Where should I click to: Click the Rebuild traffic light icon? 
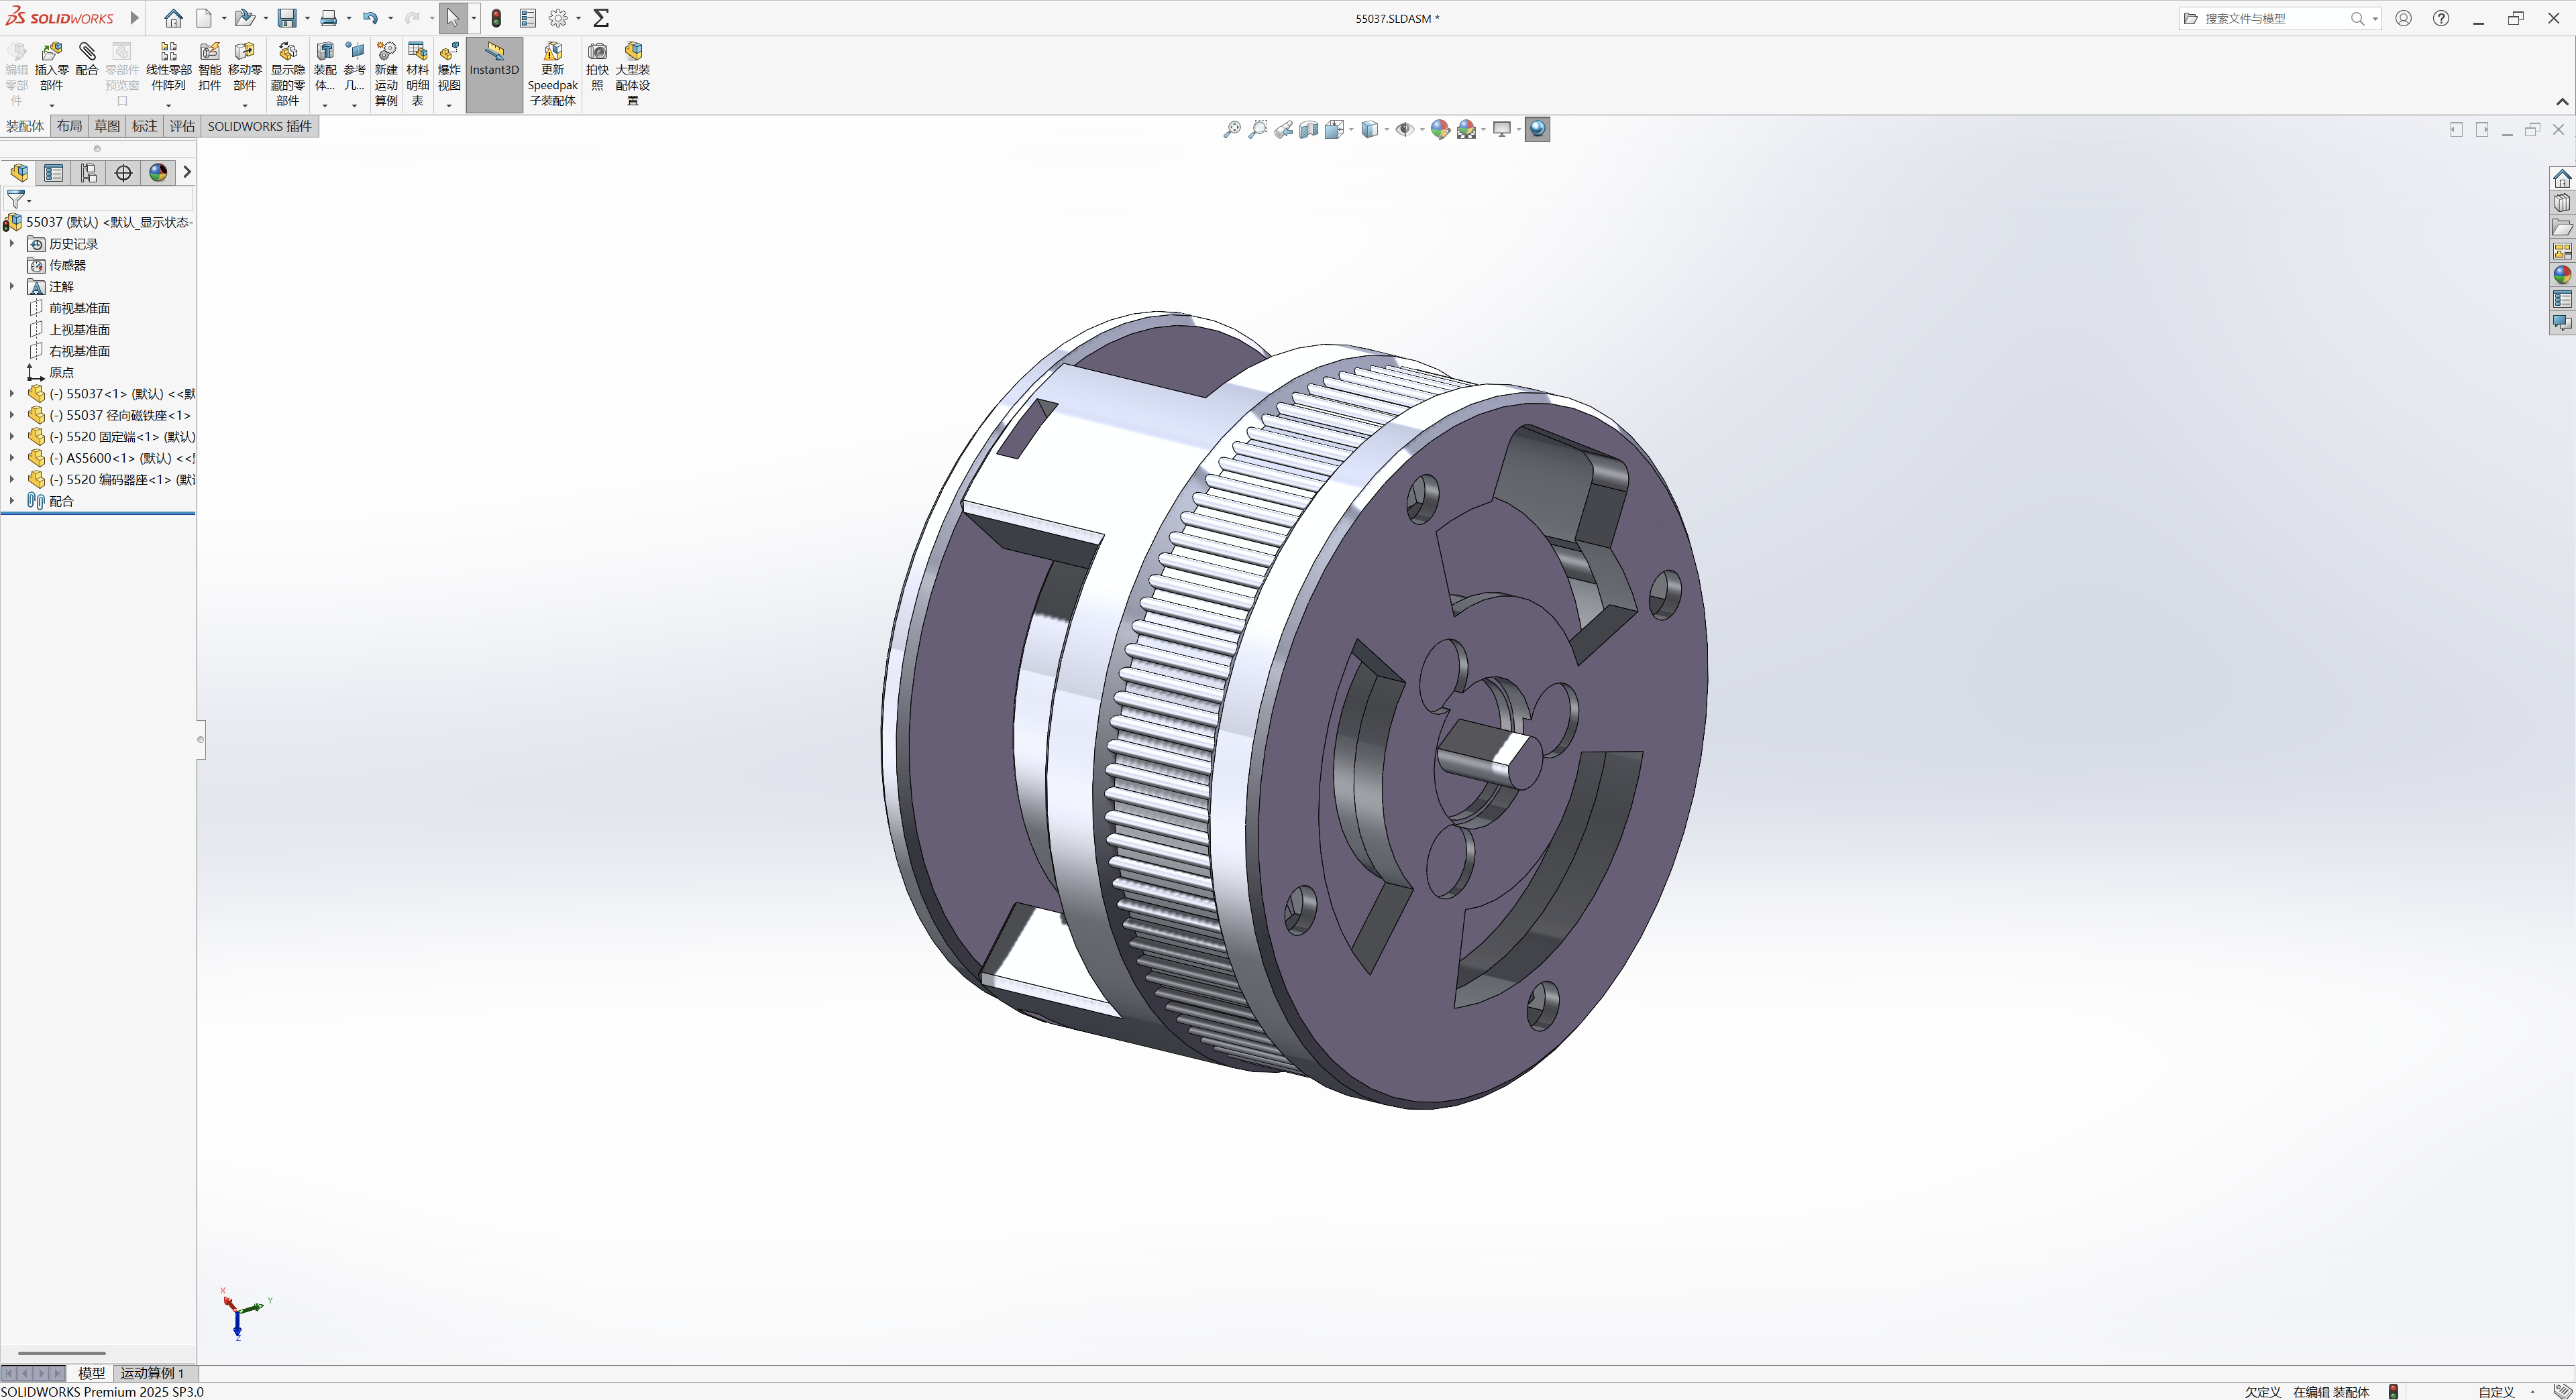[496, 18]
